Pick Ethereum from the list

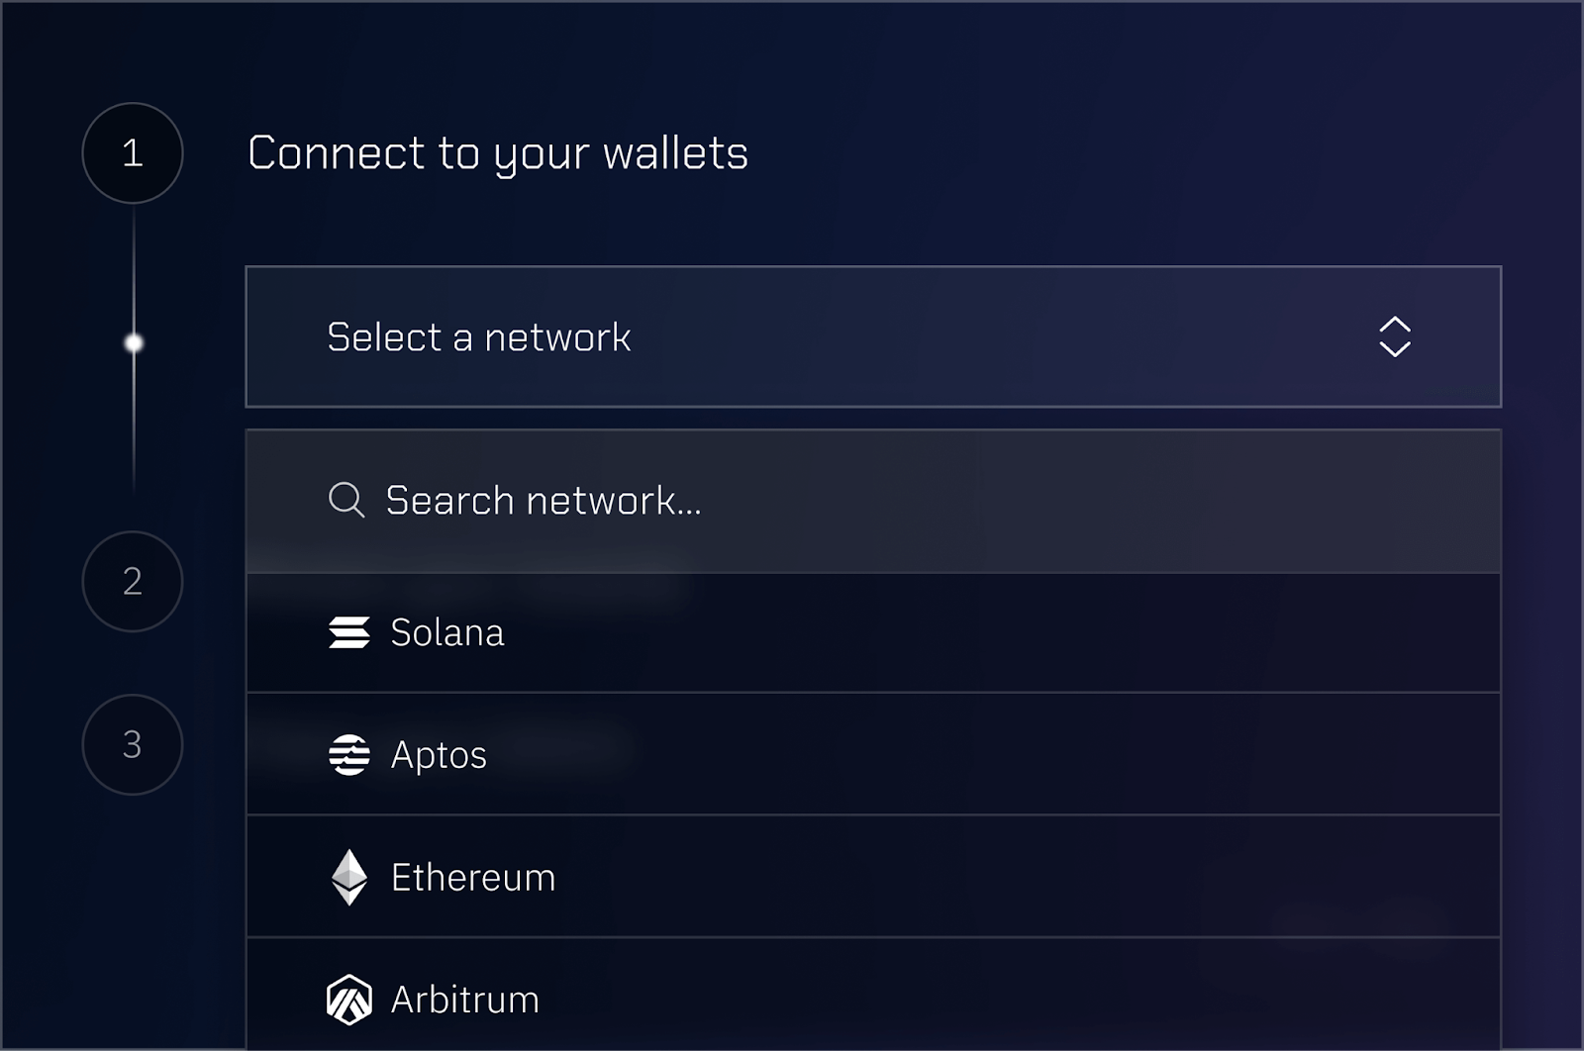click(473, 878)
